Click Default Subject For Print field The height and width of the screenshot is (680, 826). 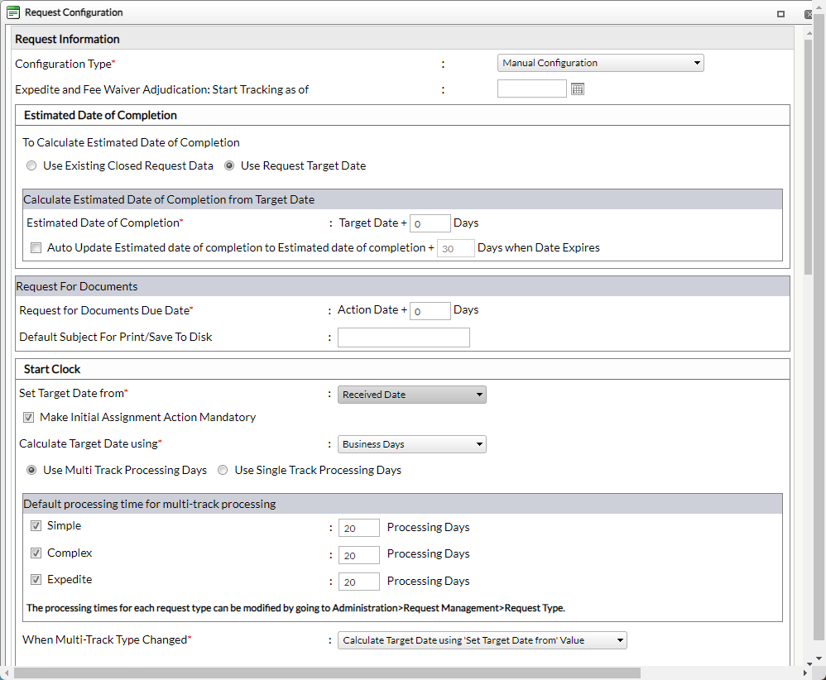pos(404,338)
